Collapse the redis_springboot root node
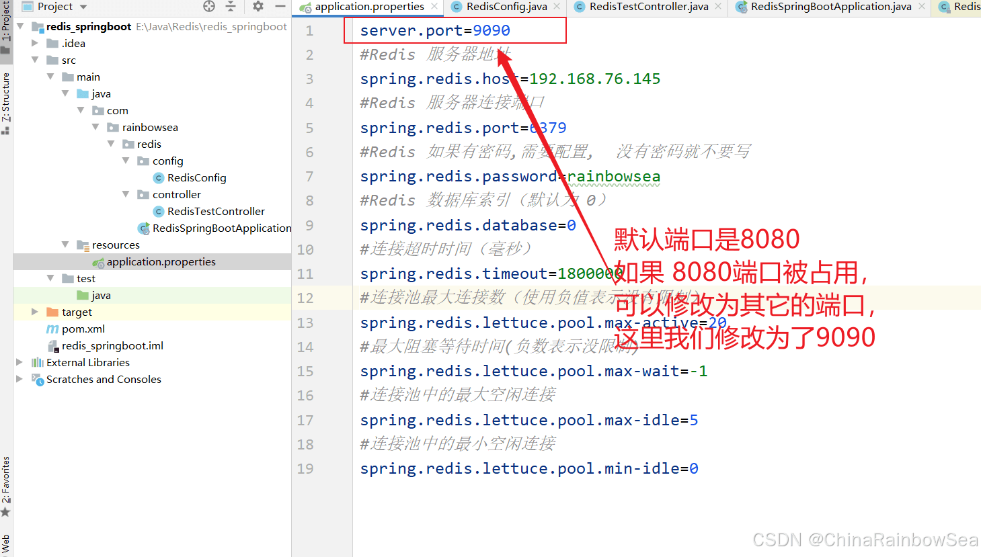This screenshot has width=981, height=557. click(x=20, y=26)
